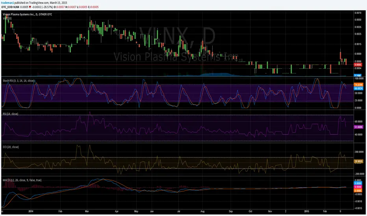The height and width of the screenshot is (216, 367).
Task: Click the 2014 label on time axis
Action: [31, 211]
